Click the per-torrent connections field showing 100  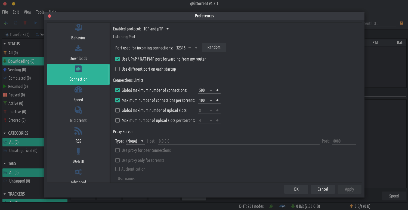coord(203,100)
